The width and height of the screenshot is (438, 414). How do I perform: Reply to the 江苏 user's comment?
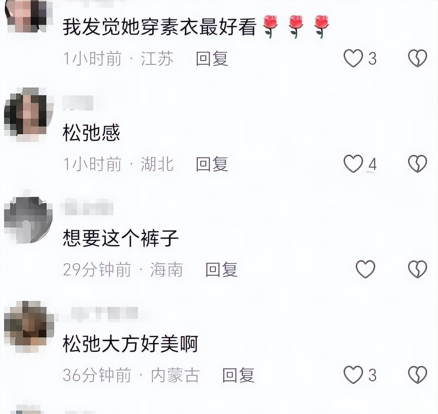tap(212, 59)
